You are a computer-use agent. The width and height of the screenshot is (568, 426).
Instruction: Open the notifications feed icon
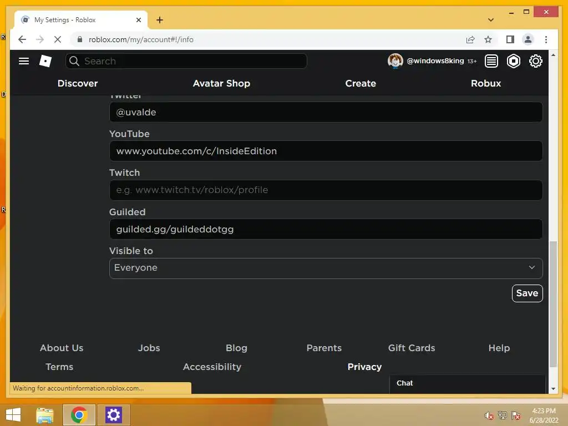(x=491, y=61)
